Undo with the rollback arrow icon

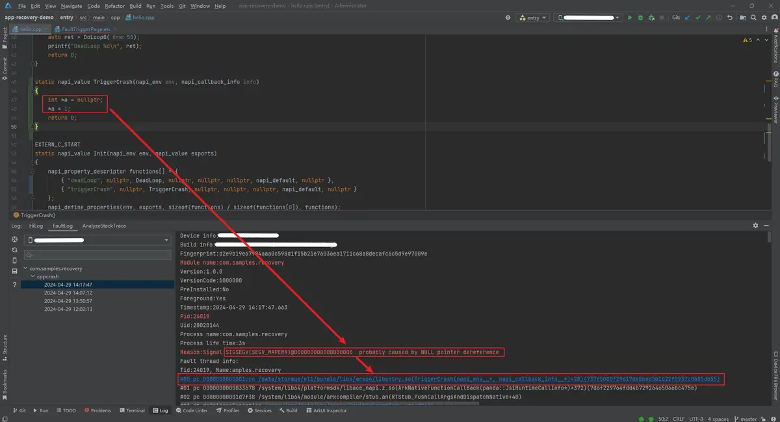731,18
